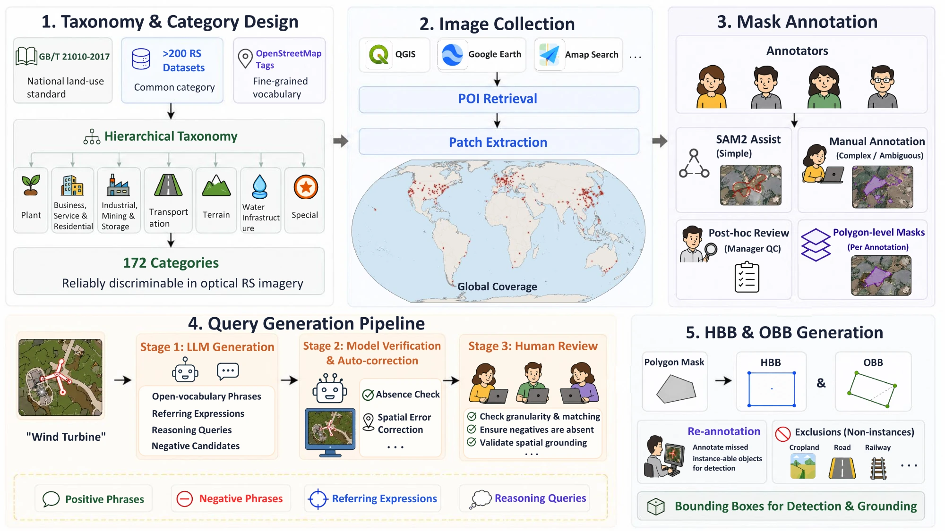Image resolution: width=945 pixels, height=531 pixels.
Task: Click the Validate spatial grounding checkmark
Action: click(x=472, y=442)
